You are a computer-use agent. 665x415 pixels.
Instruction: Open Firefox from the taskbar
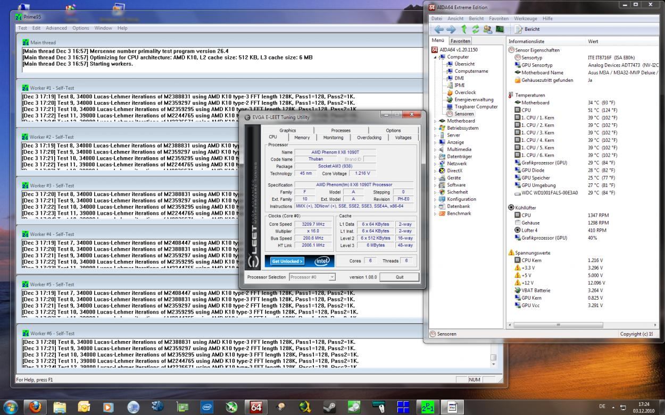point(35,406)
